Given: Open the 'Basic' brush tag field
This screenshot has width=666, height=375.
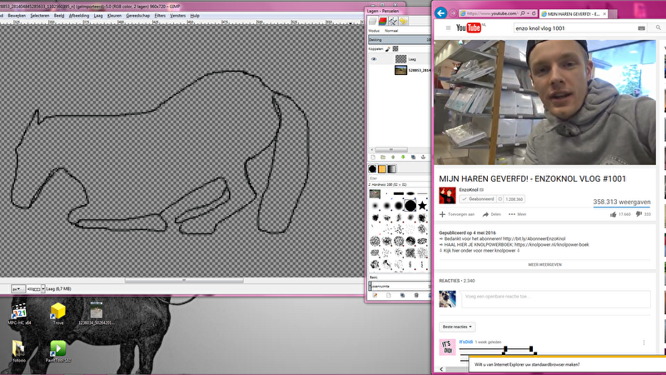Looking at the screenshot, I should (x=400, y=277).
